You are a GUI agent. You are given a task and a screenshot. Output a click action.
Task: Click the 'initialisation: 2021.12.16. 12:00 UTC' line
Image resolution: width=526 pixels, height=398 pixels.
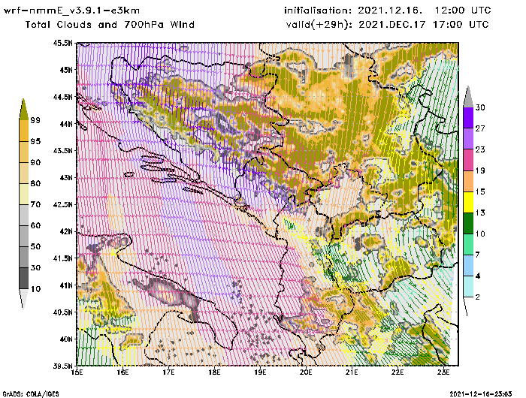[388, 11]
